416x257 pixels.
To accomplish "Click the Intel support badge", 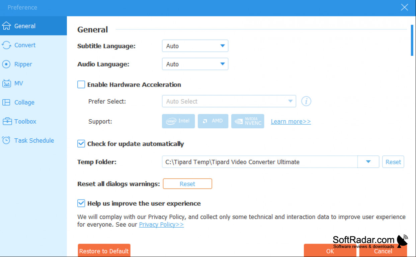I will click(178, 121).
